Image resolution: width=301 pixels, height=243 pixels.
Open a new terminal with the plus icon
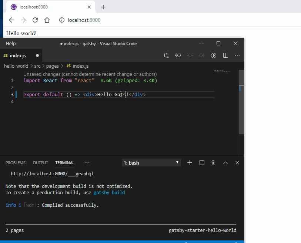(190, 162)
